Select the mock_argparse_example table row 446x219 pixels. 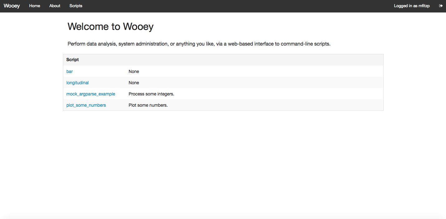[x=218, y=94]
